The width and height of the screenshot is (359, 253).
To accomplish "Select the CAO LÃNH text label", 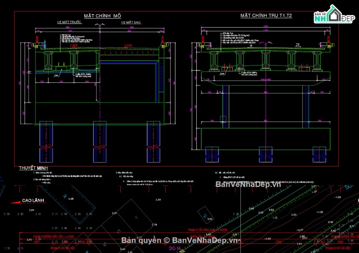I will click(34, 201).
